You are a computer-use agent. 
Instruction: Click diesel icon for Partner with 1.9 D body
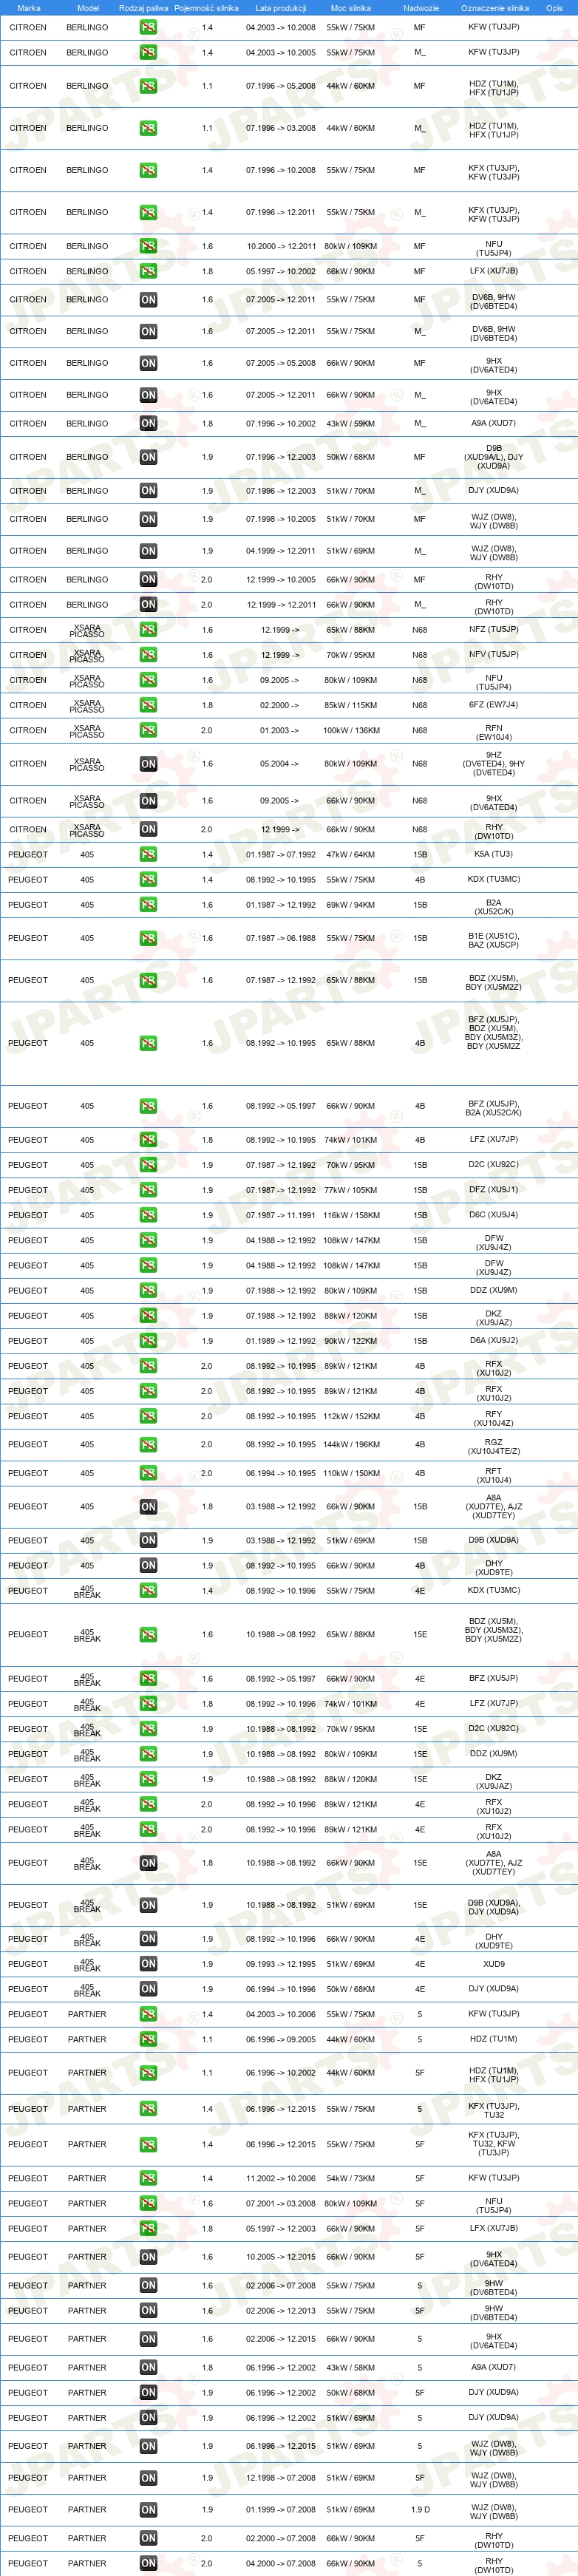(148, 2510)
